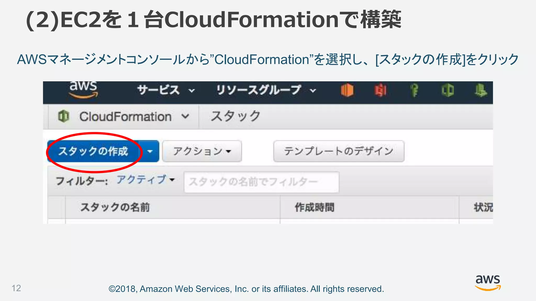Open the green key-shaped IAM shortcut icon
Image resolution: width=536 pixels, height=301 pixels.
click(x=414, y=90)
